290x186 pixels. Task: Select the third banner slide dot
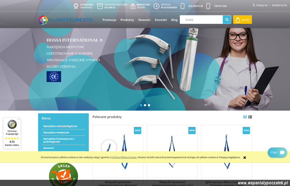point(149,105)
